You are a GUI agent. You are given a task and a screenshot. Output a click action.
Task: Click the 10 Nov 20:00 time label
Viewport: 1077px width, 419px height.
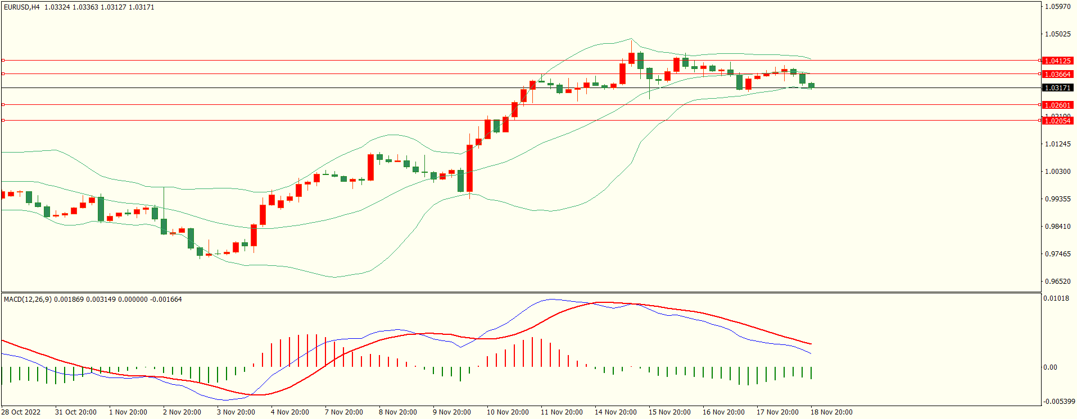(508, 412)
